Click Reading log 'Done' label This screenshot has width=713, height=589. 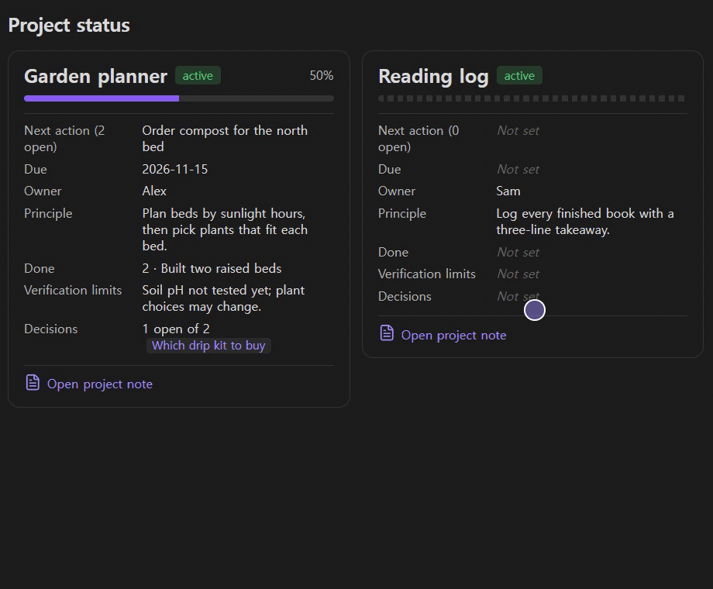394,252
